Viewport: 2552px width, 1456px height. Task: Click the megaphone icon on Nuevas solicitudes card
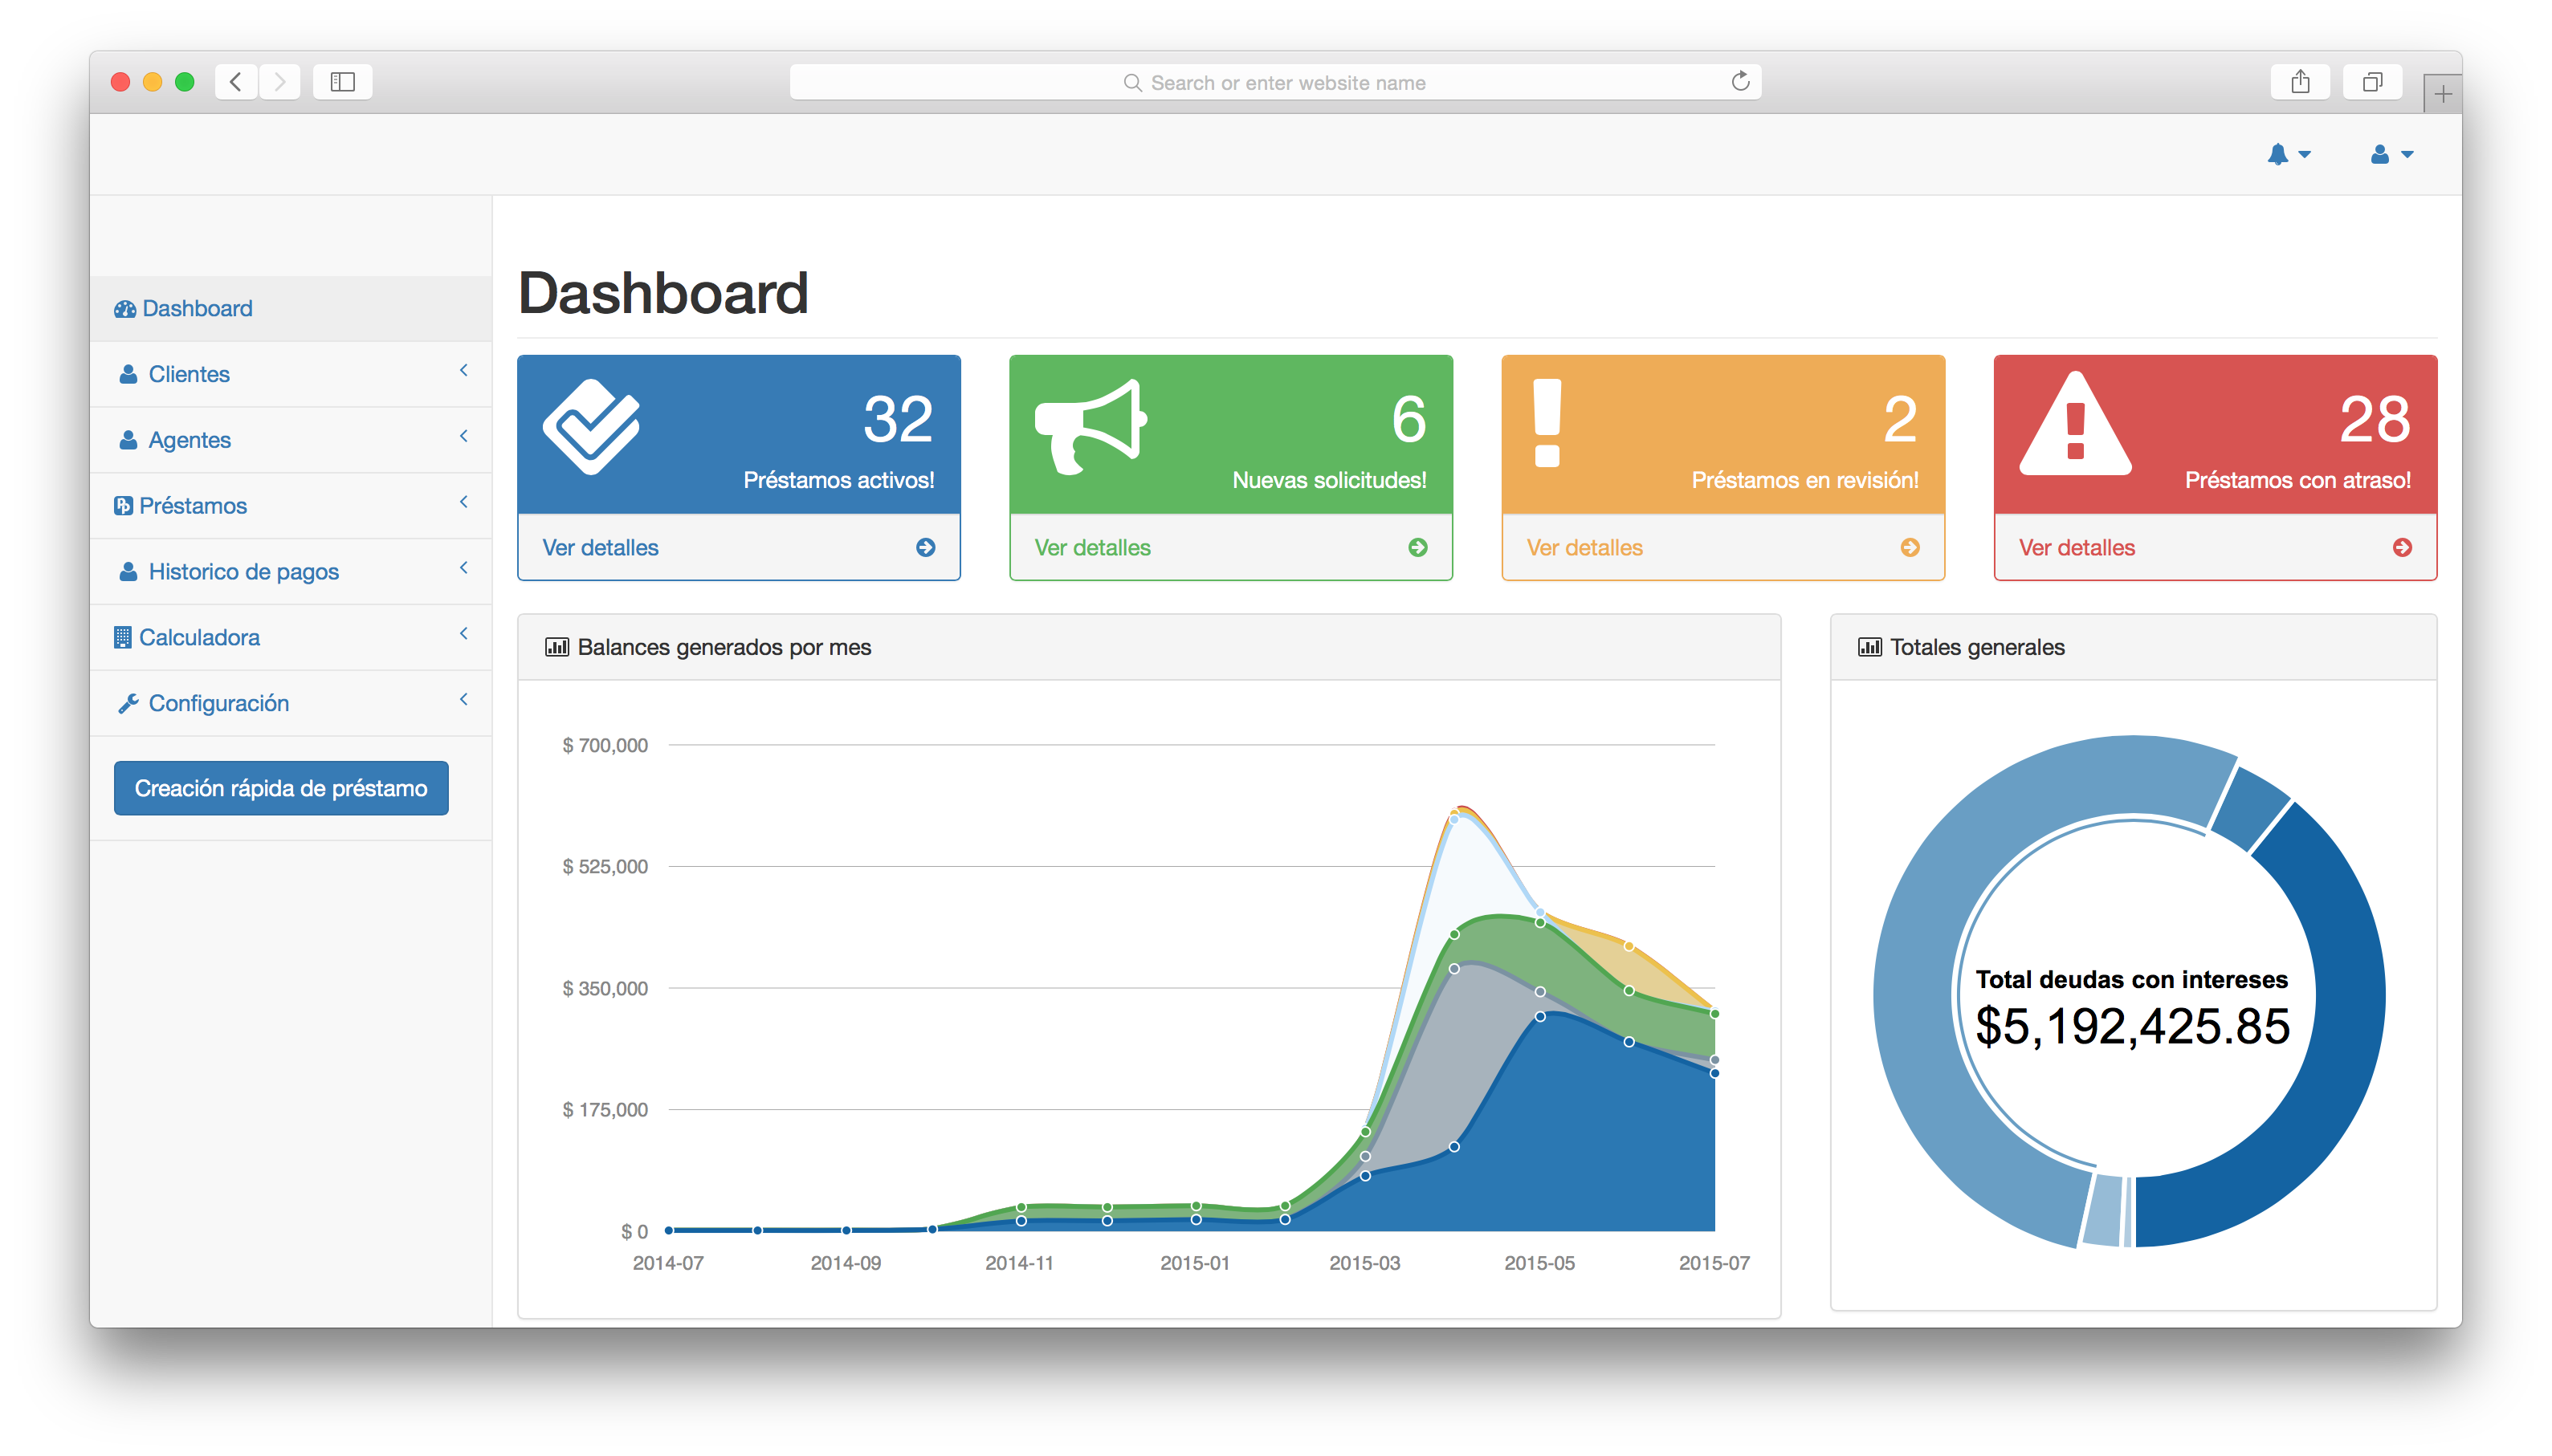coord(1090,426)
